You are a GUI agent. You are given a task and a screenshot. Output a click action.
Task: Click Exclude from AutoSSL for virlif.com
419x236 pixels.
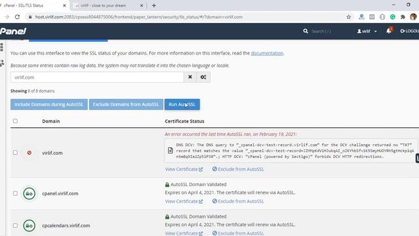tap(238, 169)
